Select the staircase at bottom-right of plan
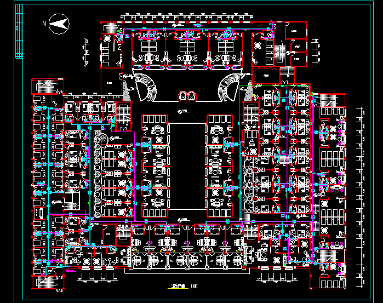The image size is (383, 303). (332, 283)
